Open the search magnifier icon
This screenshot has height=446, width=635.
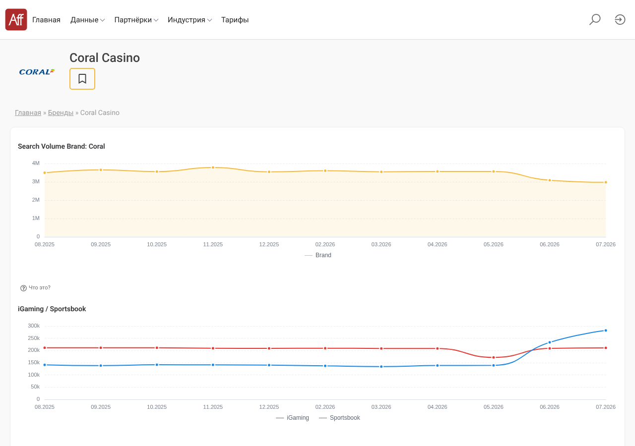595,19
